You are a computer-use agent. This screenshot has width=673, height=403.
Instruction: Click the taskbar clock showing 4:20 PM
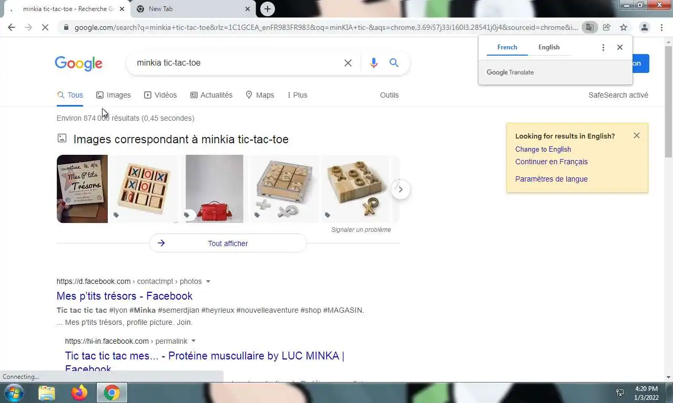(x=647, y=393)
